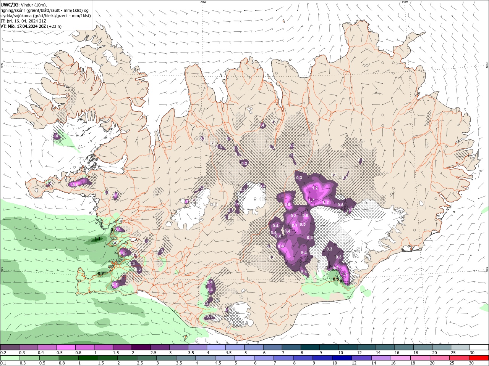The width and height of the screenshot is (489, 366).
Task: Click the '15W' longitude label
Action: tap(405, 2)
